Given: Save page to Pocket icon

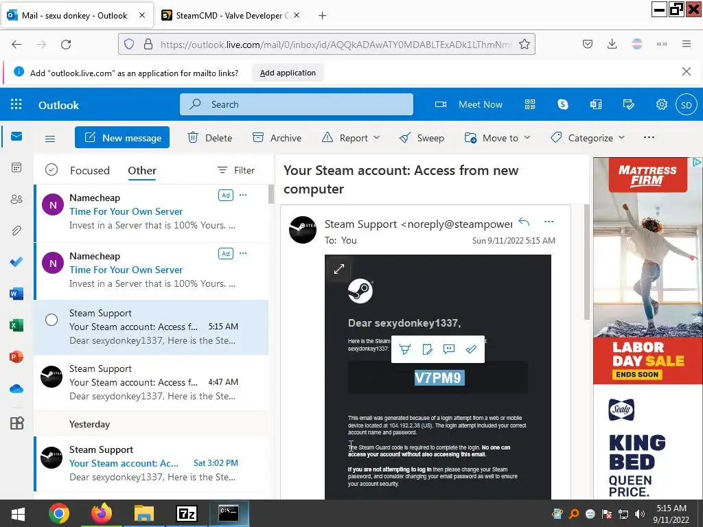Looking at the screenshot, I should pos(588,44).
